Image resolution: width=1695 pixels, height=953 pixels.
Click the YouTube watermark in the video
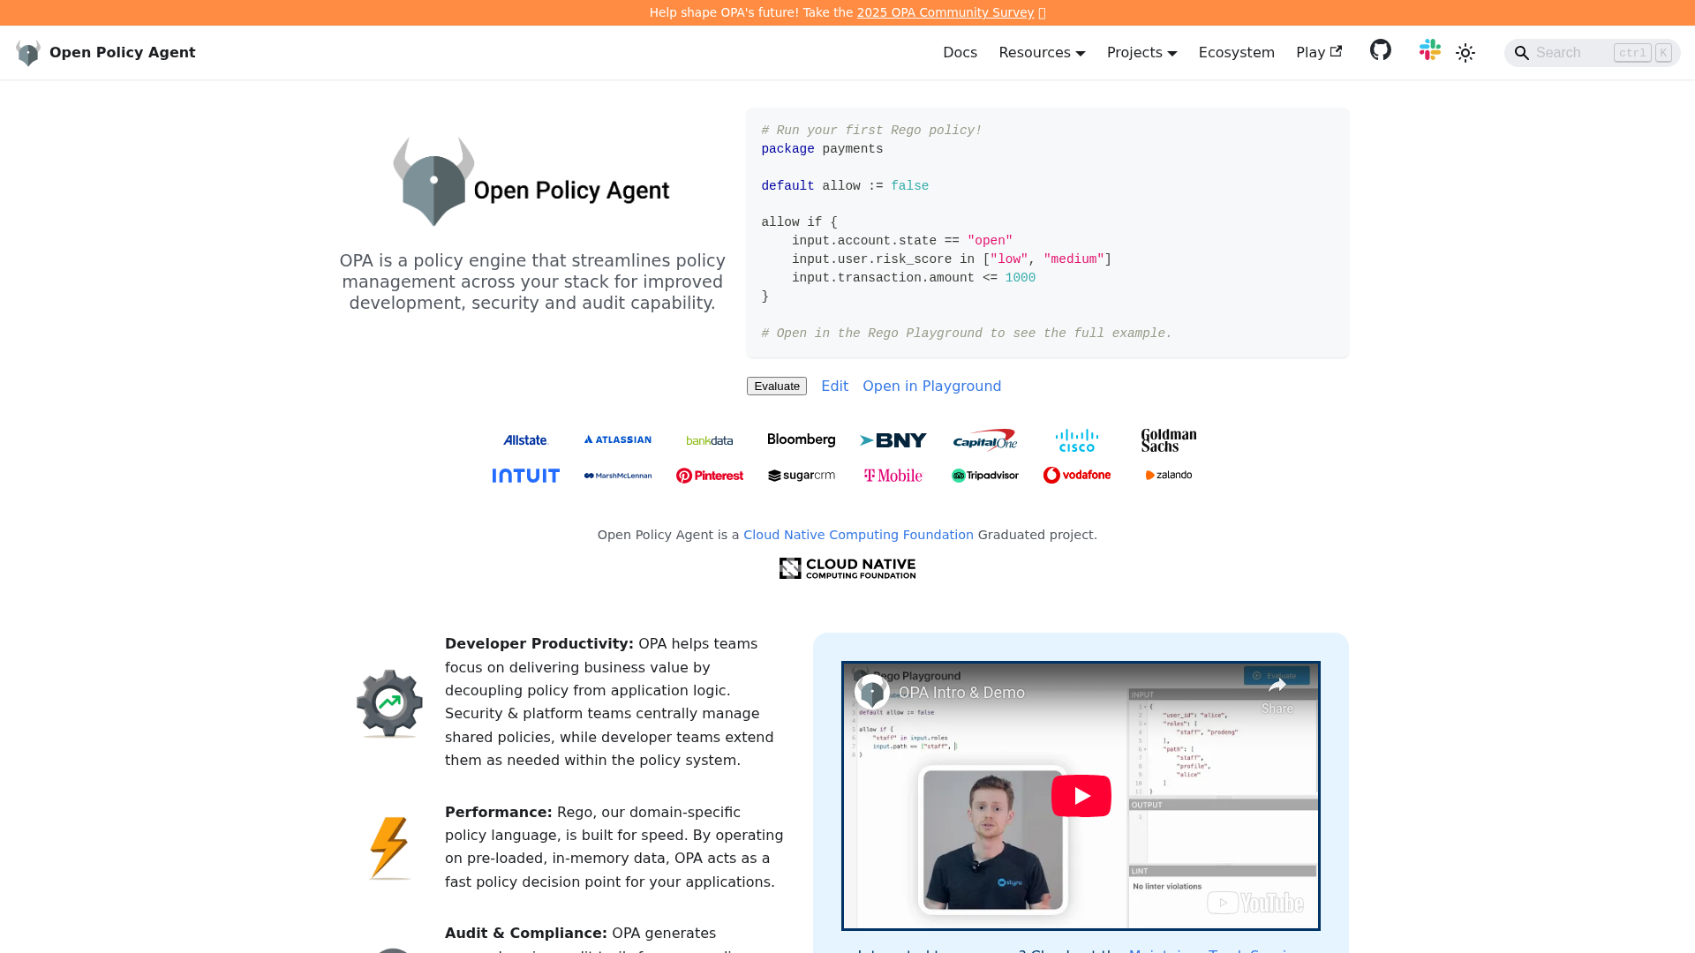point(1255,902)
